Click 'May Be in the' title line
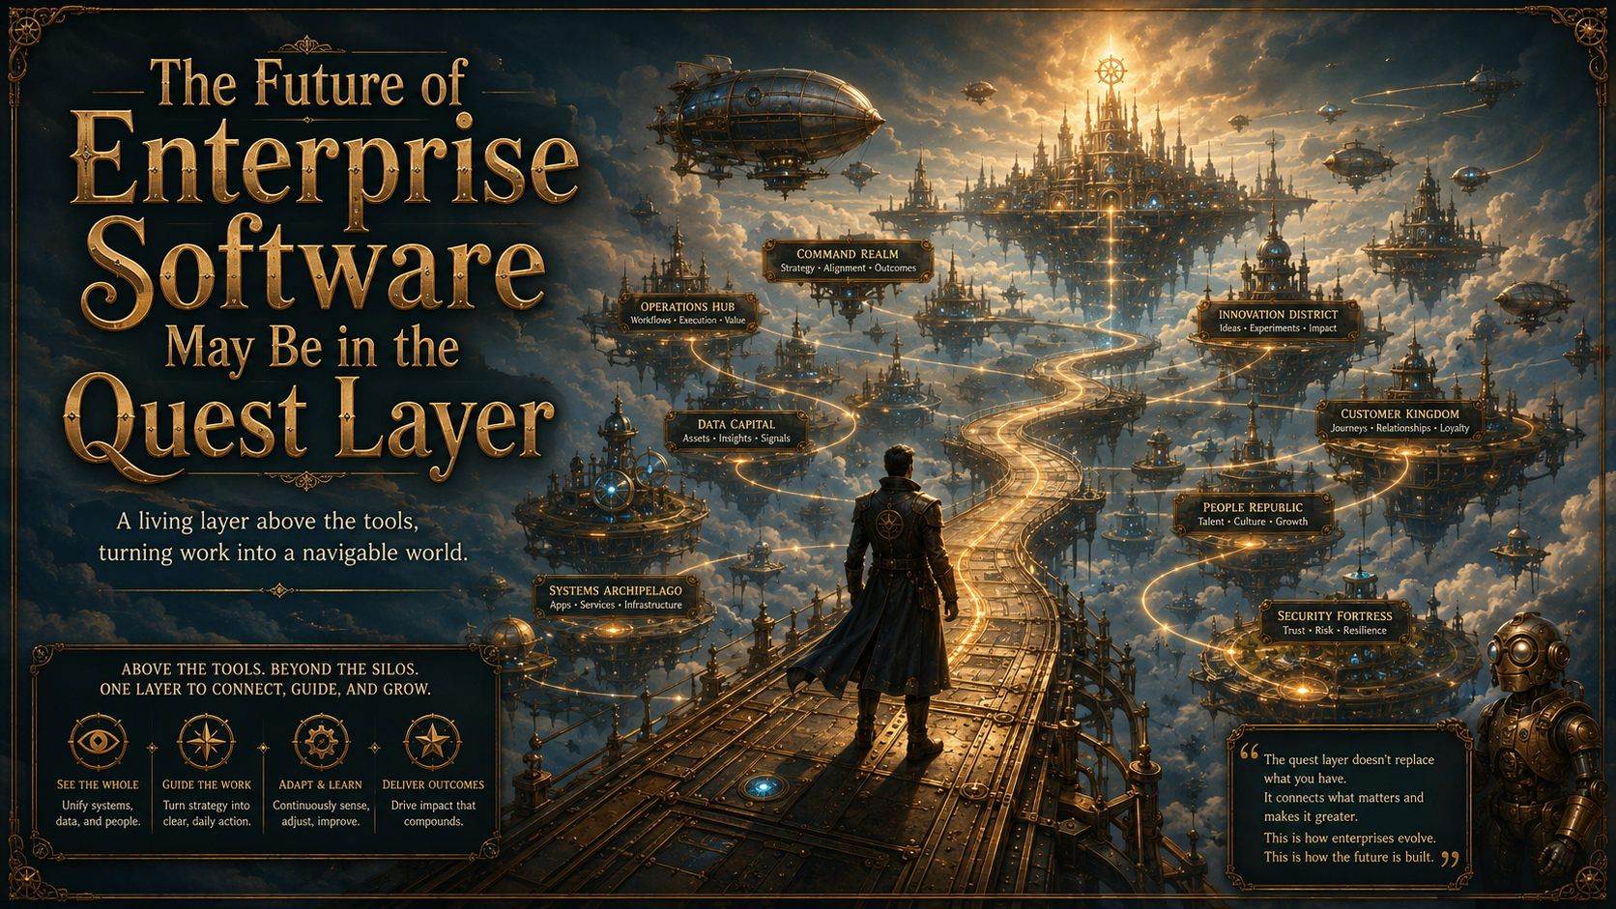Screen dimensions: 1616x909 [311, 349]
